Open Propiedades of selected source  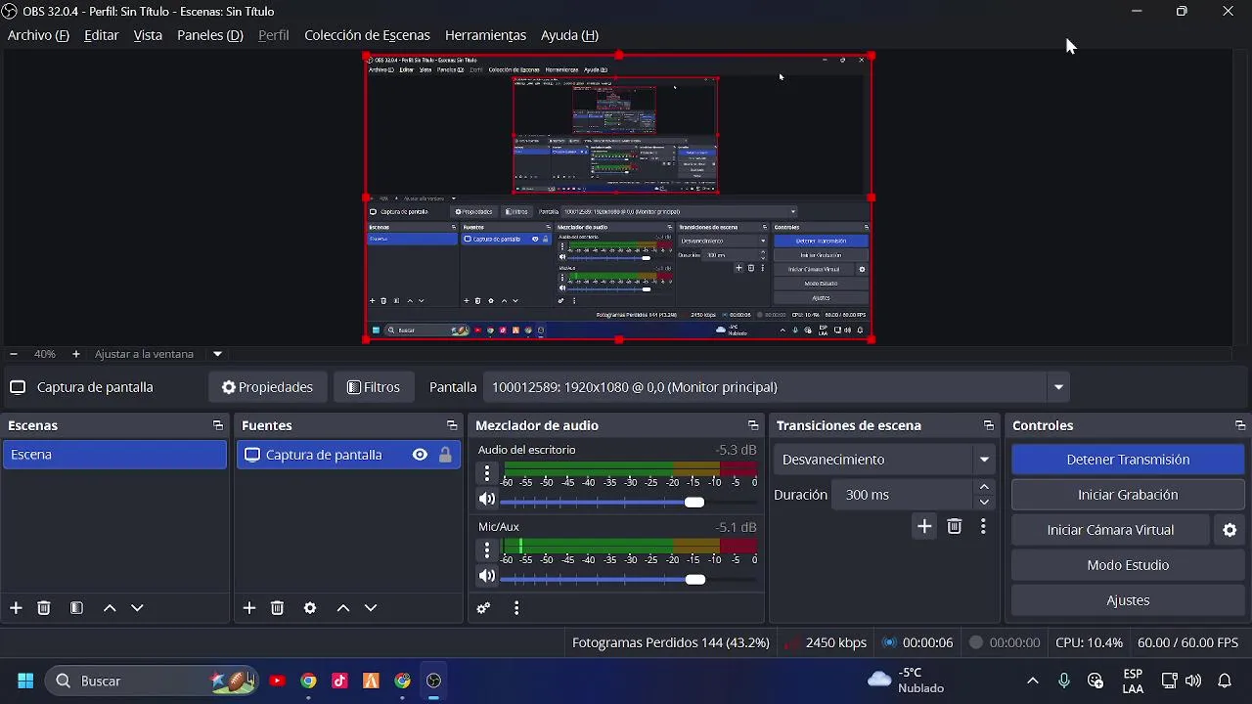click(x=267, y=387)
